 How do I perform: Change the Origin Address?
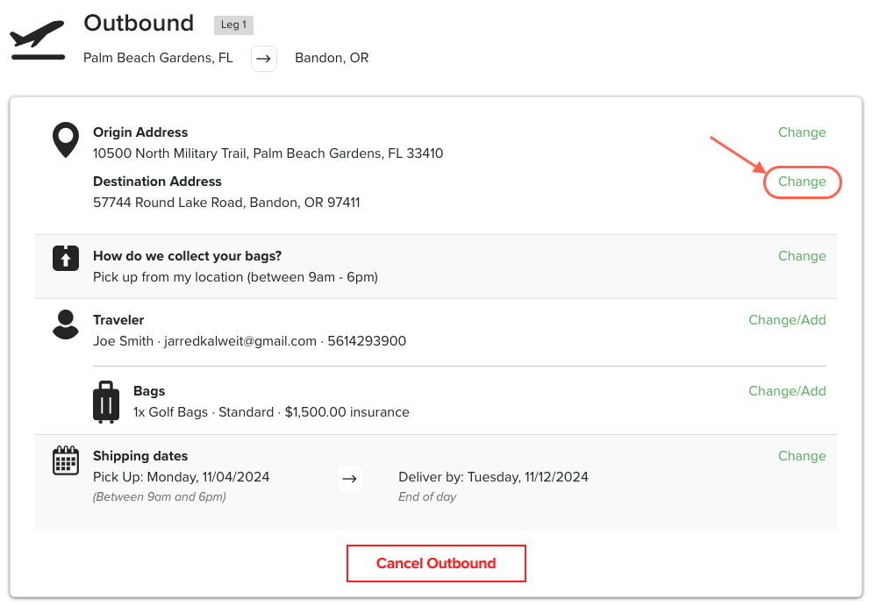pos(802,132)
